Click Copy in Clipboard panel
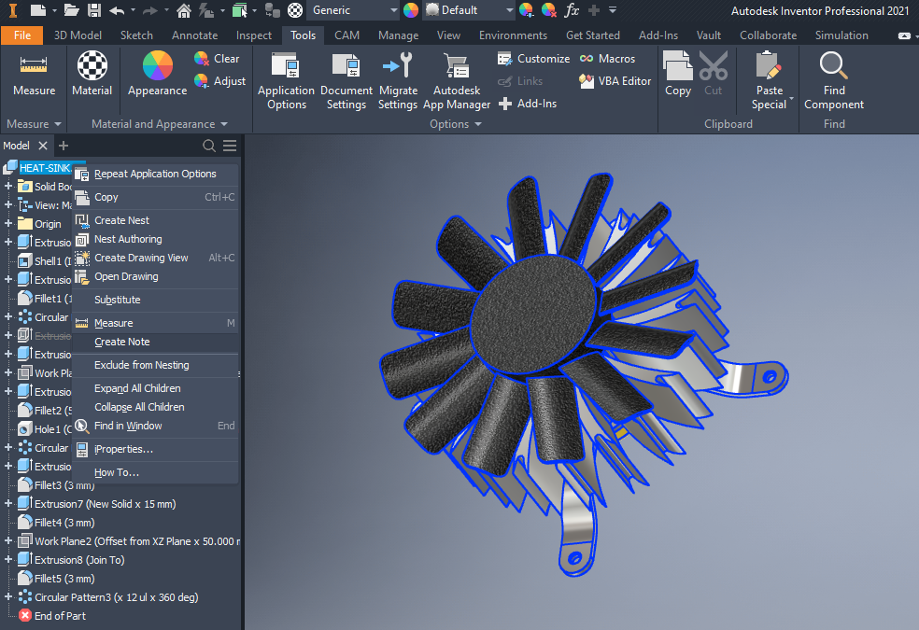The height and width of the screenshot is (630, 919). point(677,75)
